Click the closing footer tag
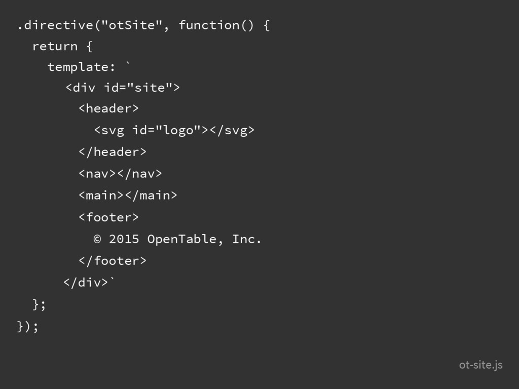This screenshot has height=389, width=519. (x=113, y=261)
